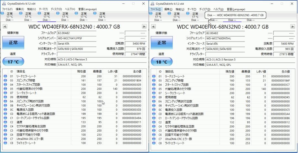Click status circle for row C7 UltraDMA CRC in left window

click(x=5, y=139)
